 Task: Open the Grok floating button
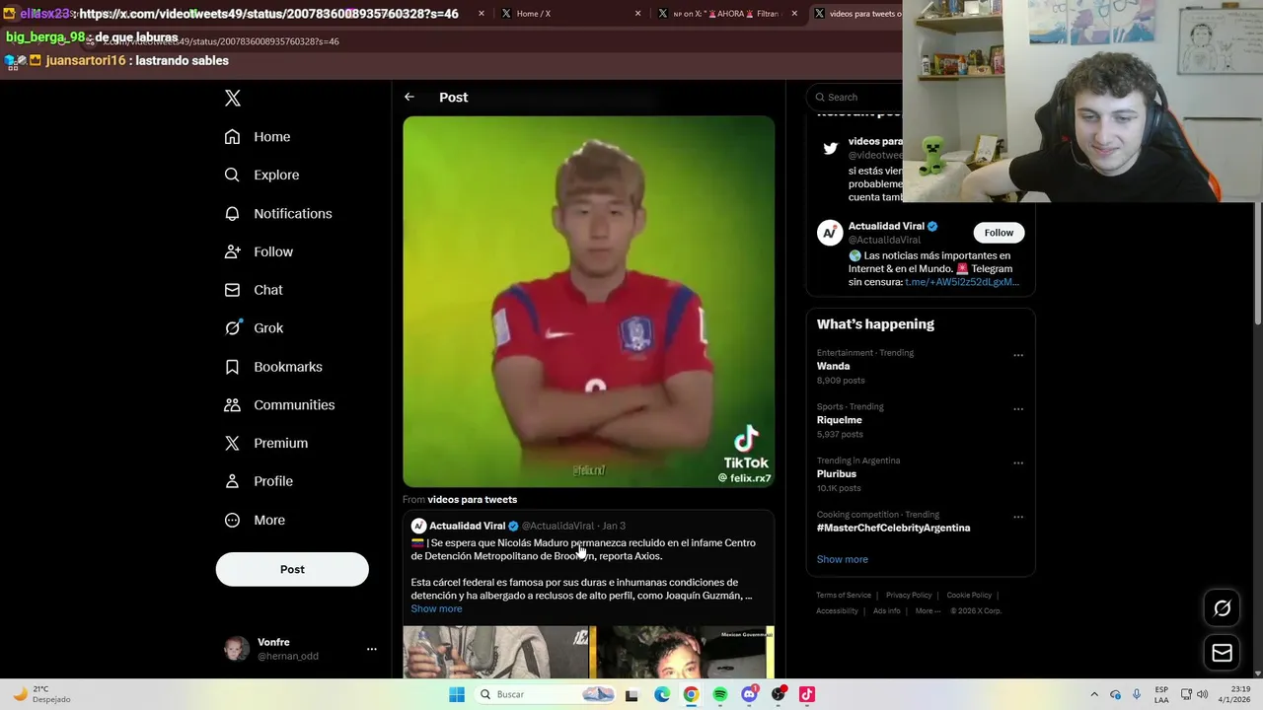(1222, 608)
